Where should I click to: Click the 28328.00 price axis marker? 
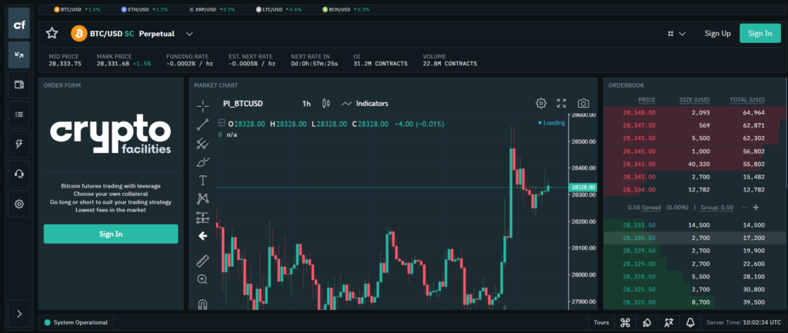click(x=583, y=188)
